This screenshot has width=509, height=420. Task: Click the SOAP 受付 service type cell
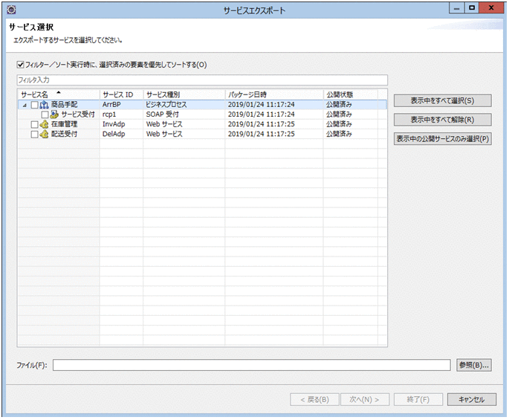tap(162, 114)
